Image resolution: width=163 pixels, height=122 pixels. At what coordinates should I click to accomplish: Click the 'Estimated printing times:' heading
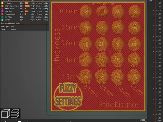(11, 23)
